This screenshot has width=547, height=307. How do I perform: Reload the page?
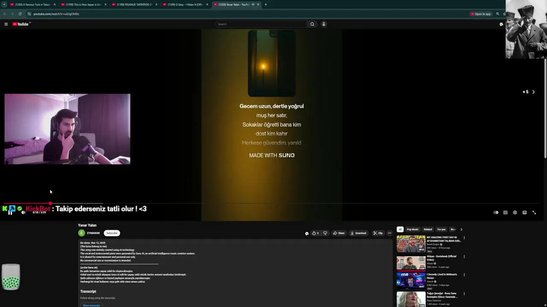click(x=20, y=14)
